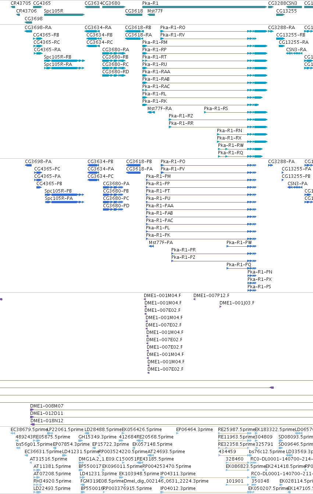The height and width of the screenshot is (494, 313).
Task: Click transcript Pka-R1-RS
Action: point(216,108)
